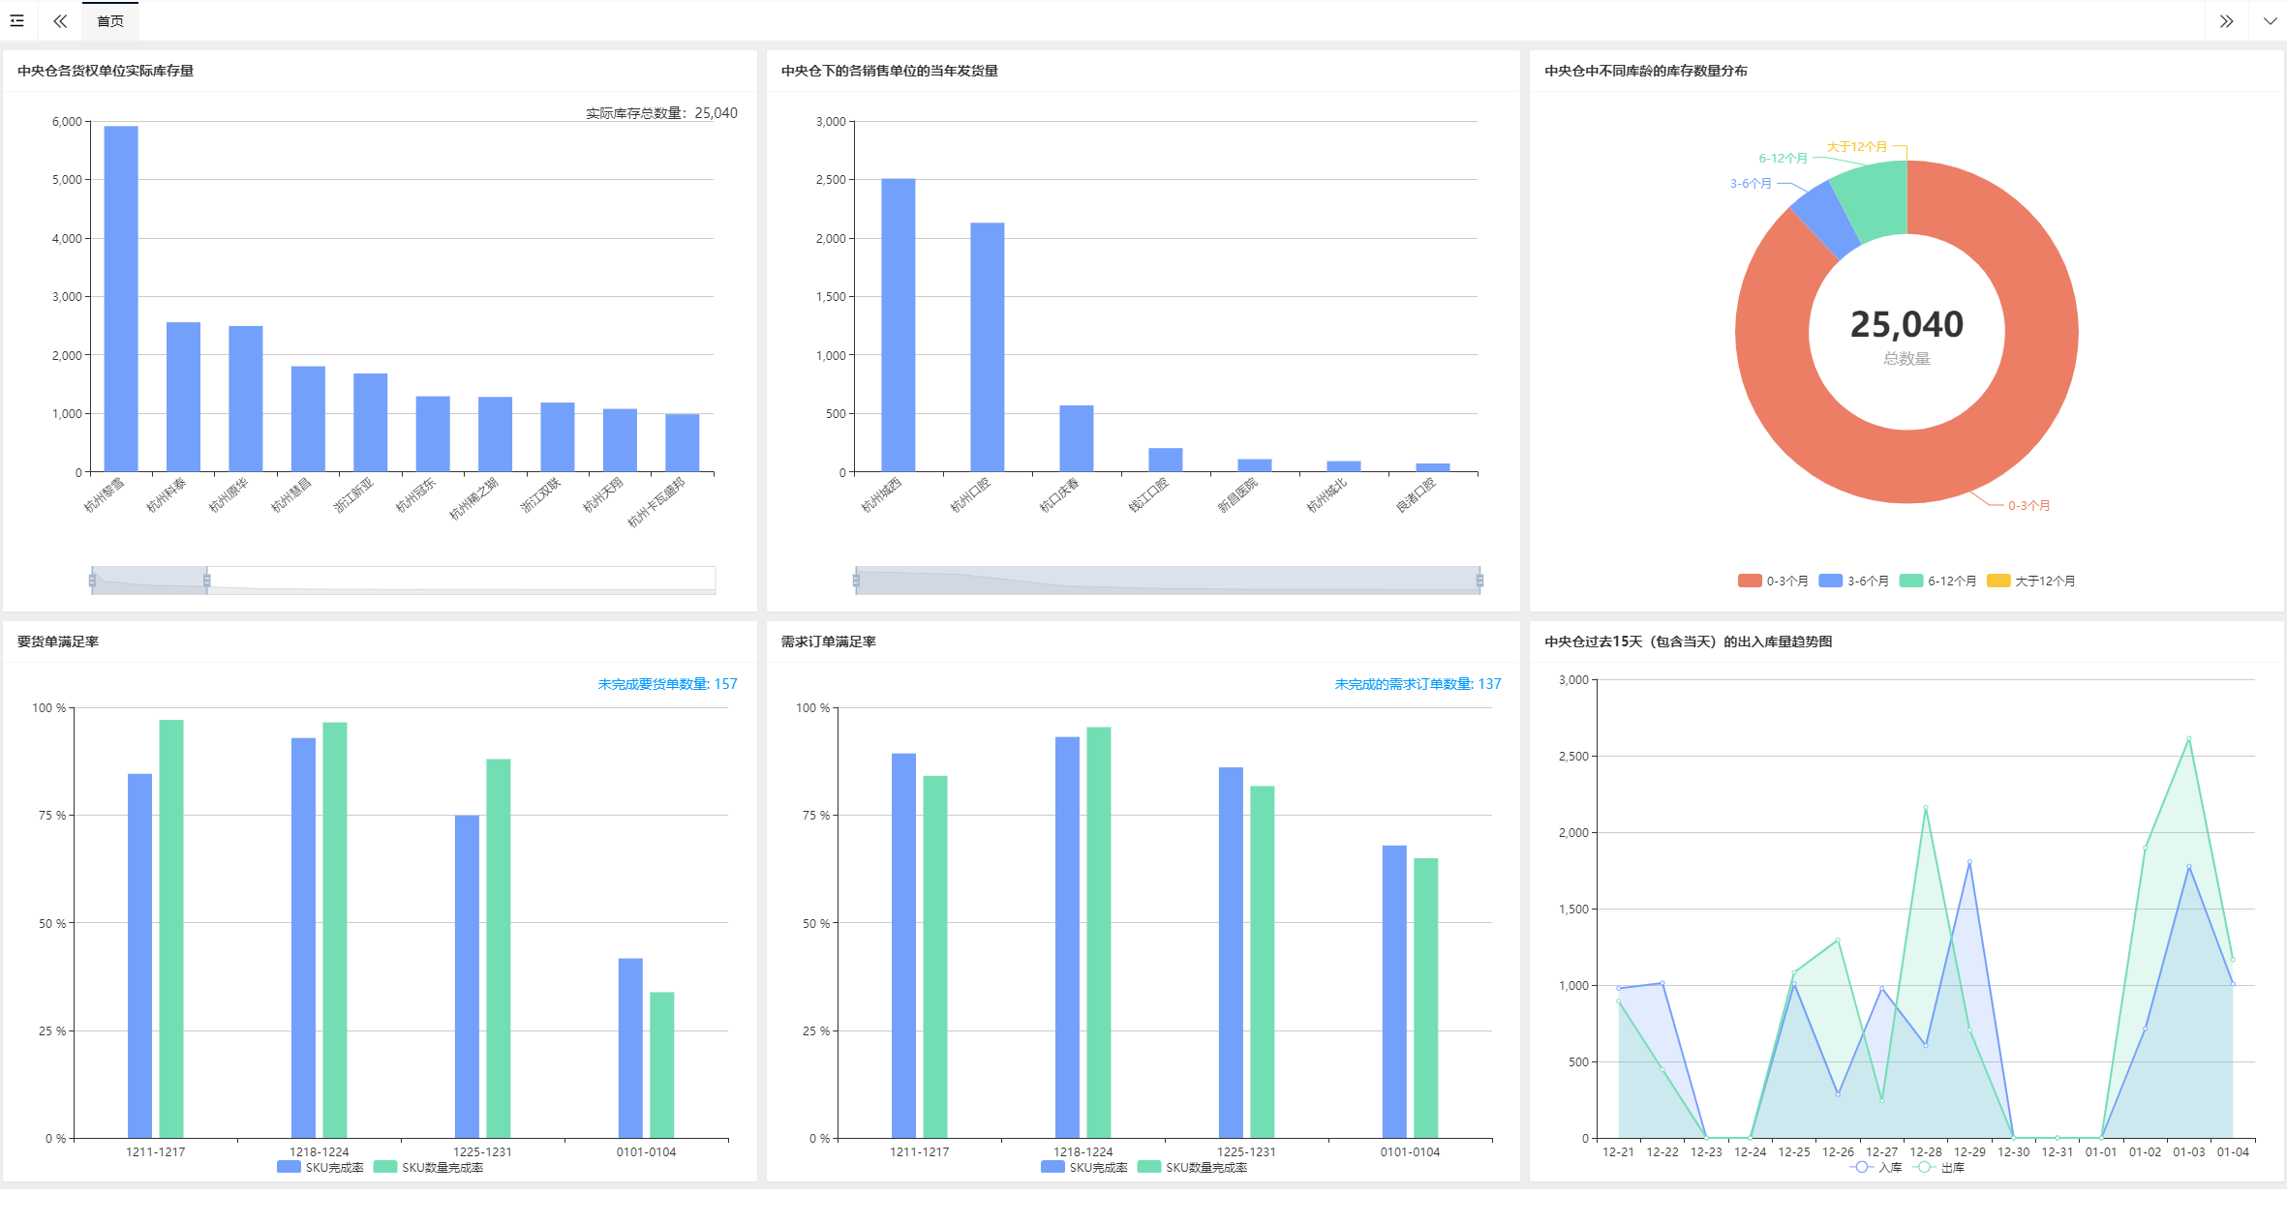Toggle the 出库 legend in trend chart
The image size is (2287, 1224).
pos(1939,1167)
